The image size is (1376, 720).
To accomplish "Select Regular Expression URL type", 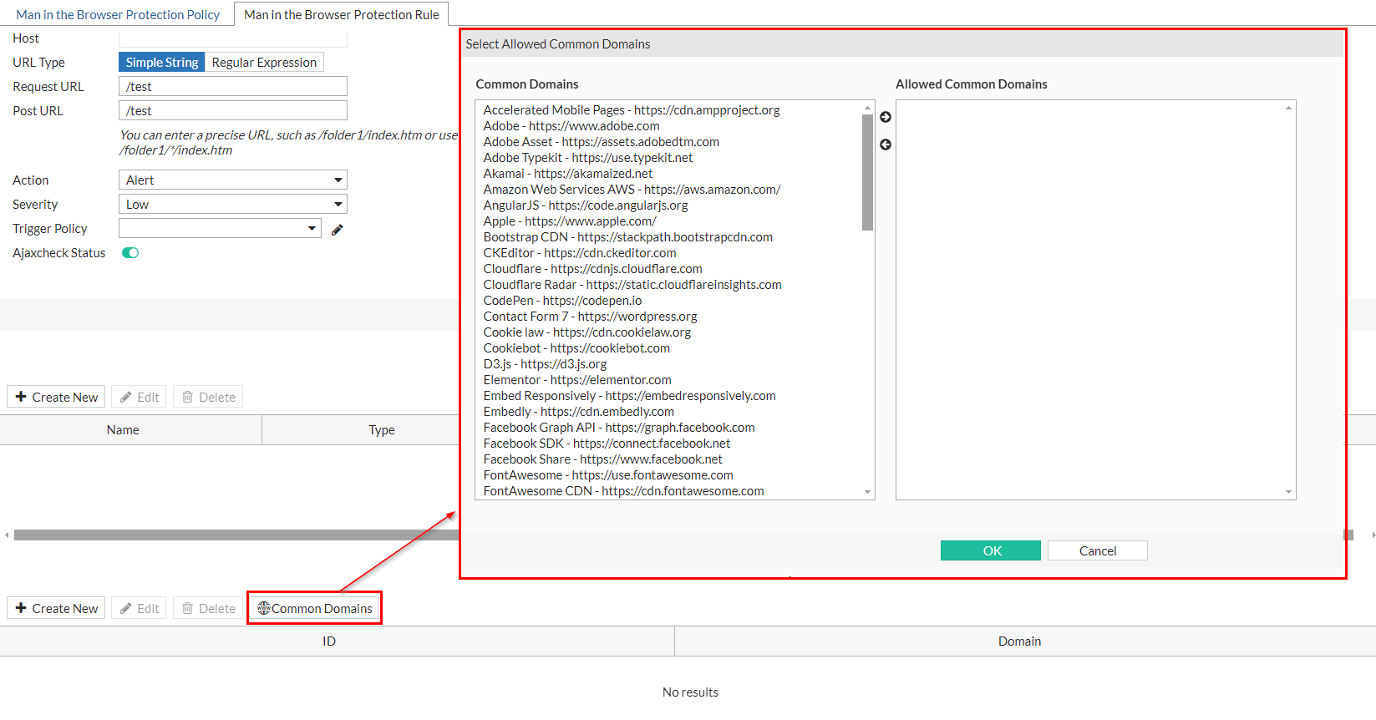I will pyautogui.click(x=264, y=63).
